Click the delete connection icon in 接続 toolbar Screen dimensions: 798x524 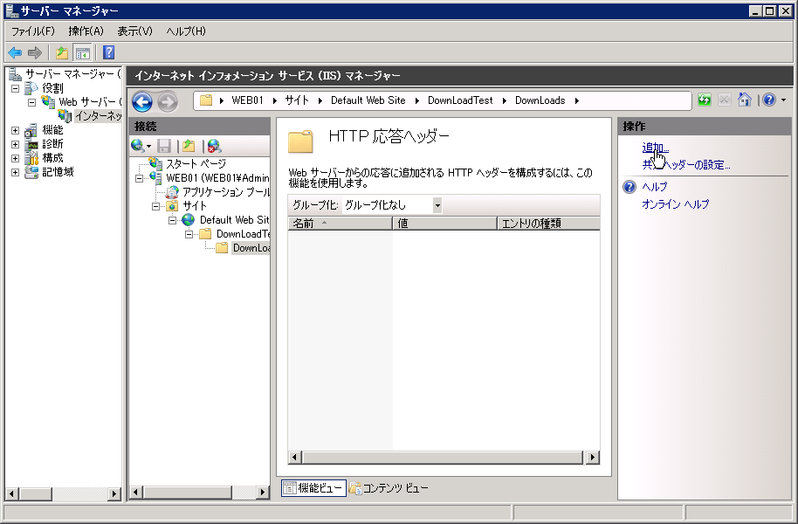(x=214, y=146)
